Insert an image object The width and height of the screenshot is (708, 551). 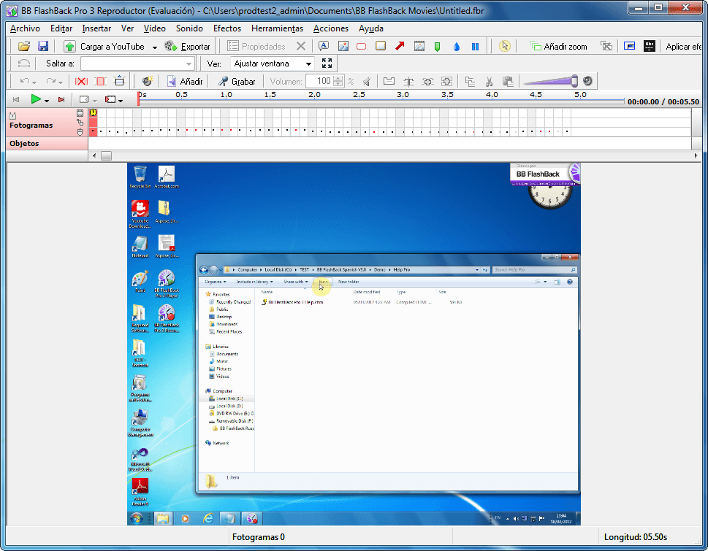click(343, 46)
